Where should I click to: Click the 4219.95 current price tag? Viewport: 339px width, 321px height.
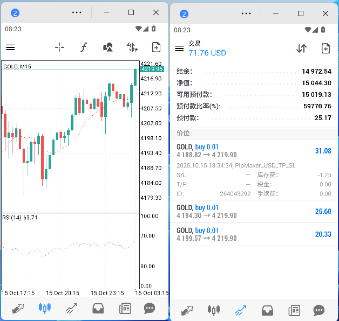click(152, 69)
